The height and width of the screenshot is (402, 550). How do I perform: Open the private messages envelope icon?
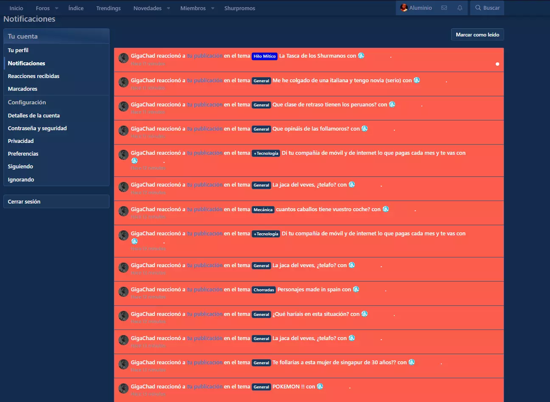coord(444,8)
